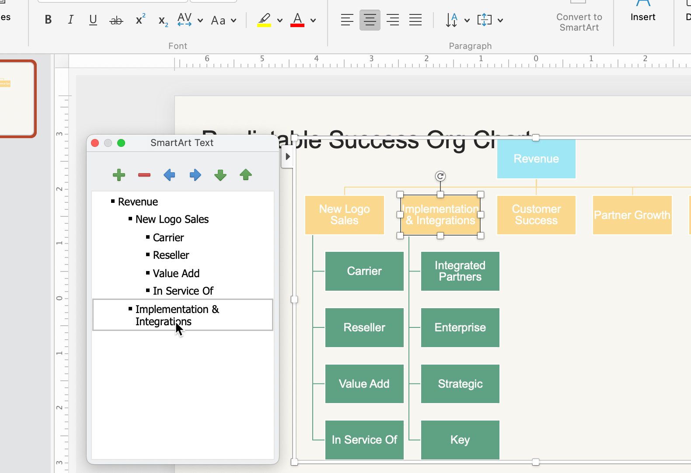Toggle italic formatting
This screenshot has width=691, height=473.
(x=70, y=20)
